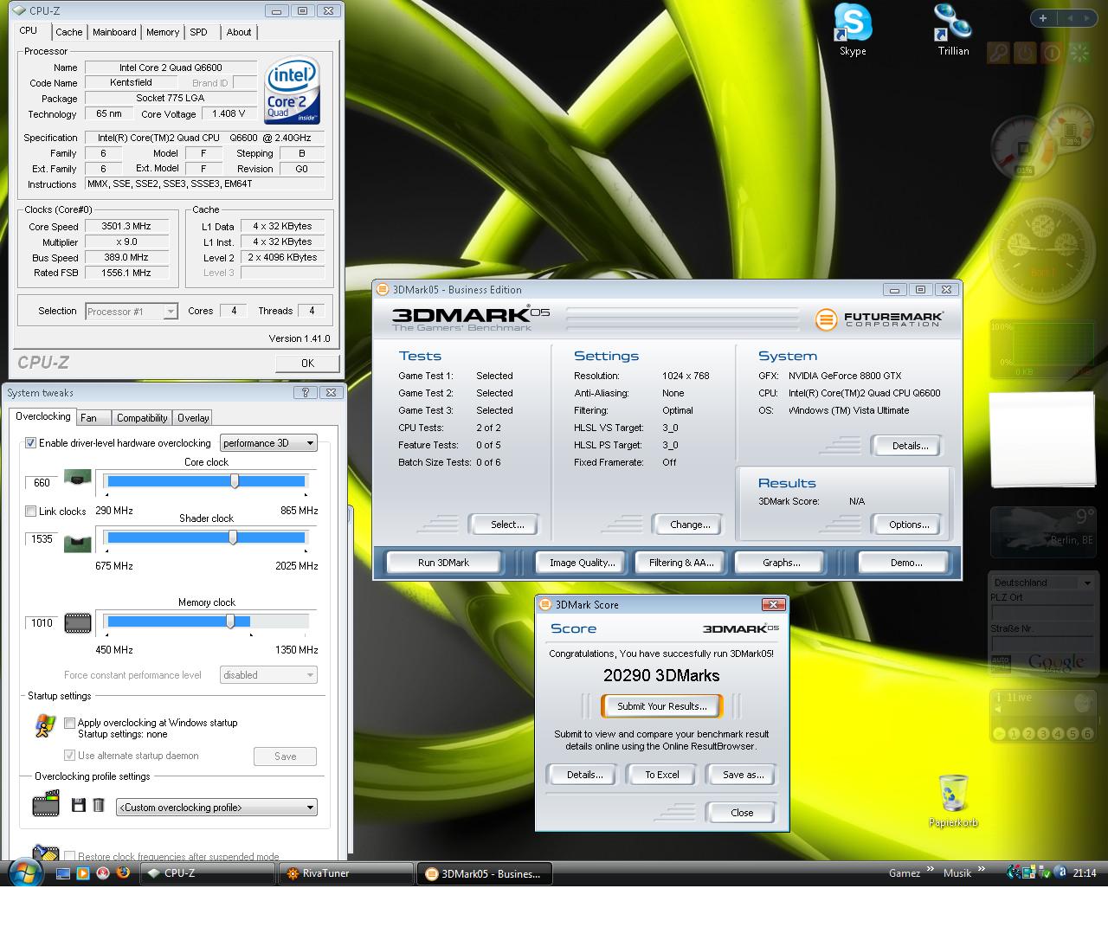The width and height of the screenshot is (1108, 940).
Task: Click the Core clock slider handle
Action: tap(235, 481)
